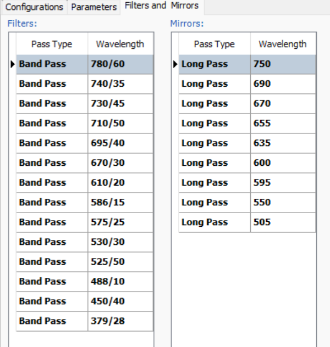Click the Mirrors Wavelength column header
Screen dimensions: 330x347
(283, 44)
